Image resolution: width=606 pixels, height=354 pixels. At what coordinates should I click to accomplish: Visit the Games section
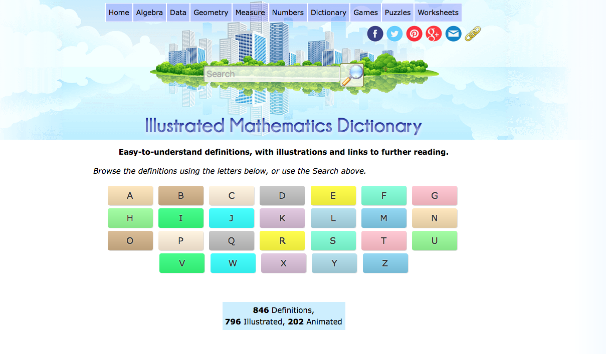click(365, 12)
